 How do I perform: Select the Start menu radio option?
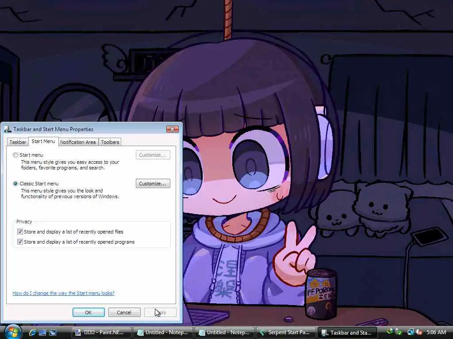point(15,155)
